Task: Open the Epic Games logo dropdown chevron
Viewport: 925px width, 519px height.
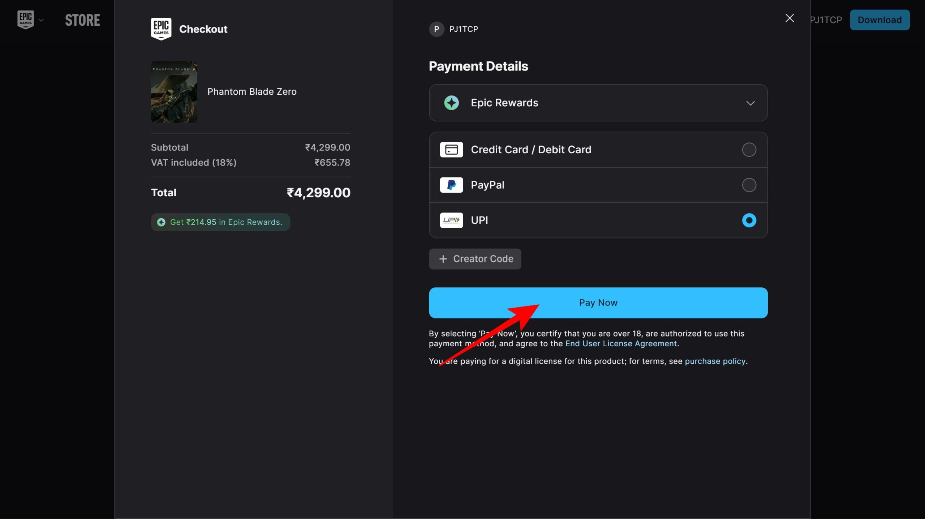Action: (x=41, y=20)
